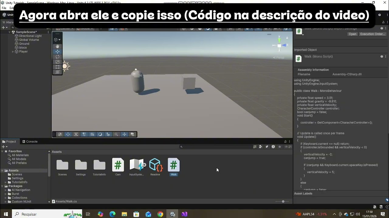Select Global Volume in Hierarchy
The width and height of the screenshot is (389, 218).
pos(29,40)
